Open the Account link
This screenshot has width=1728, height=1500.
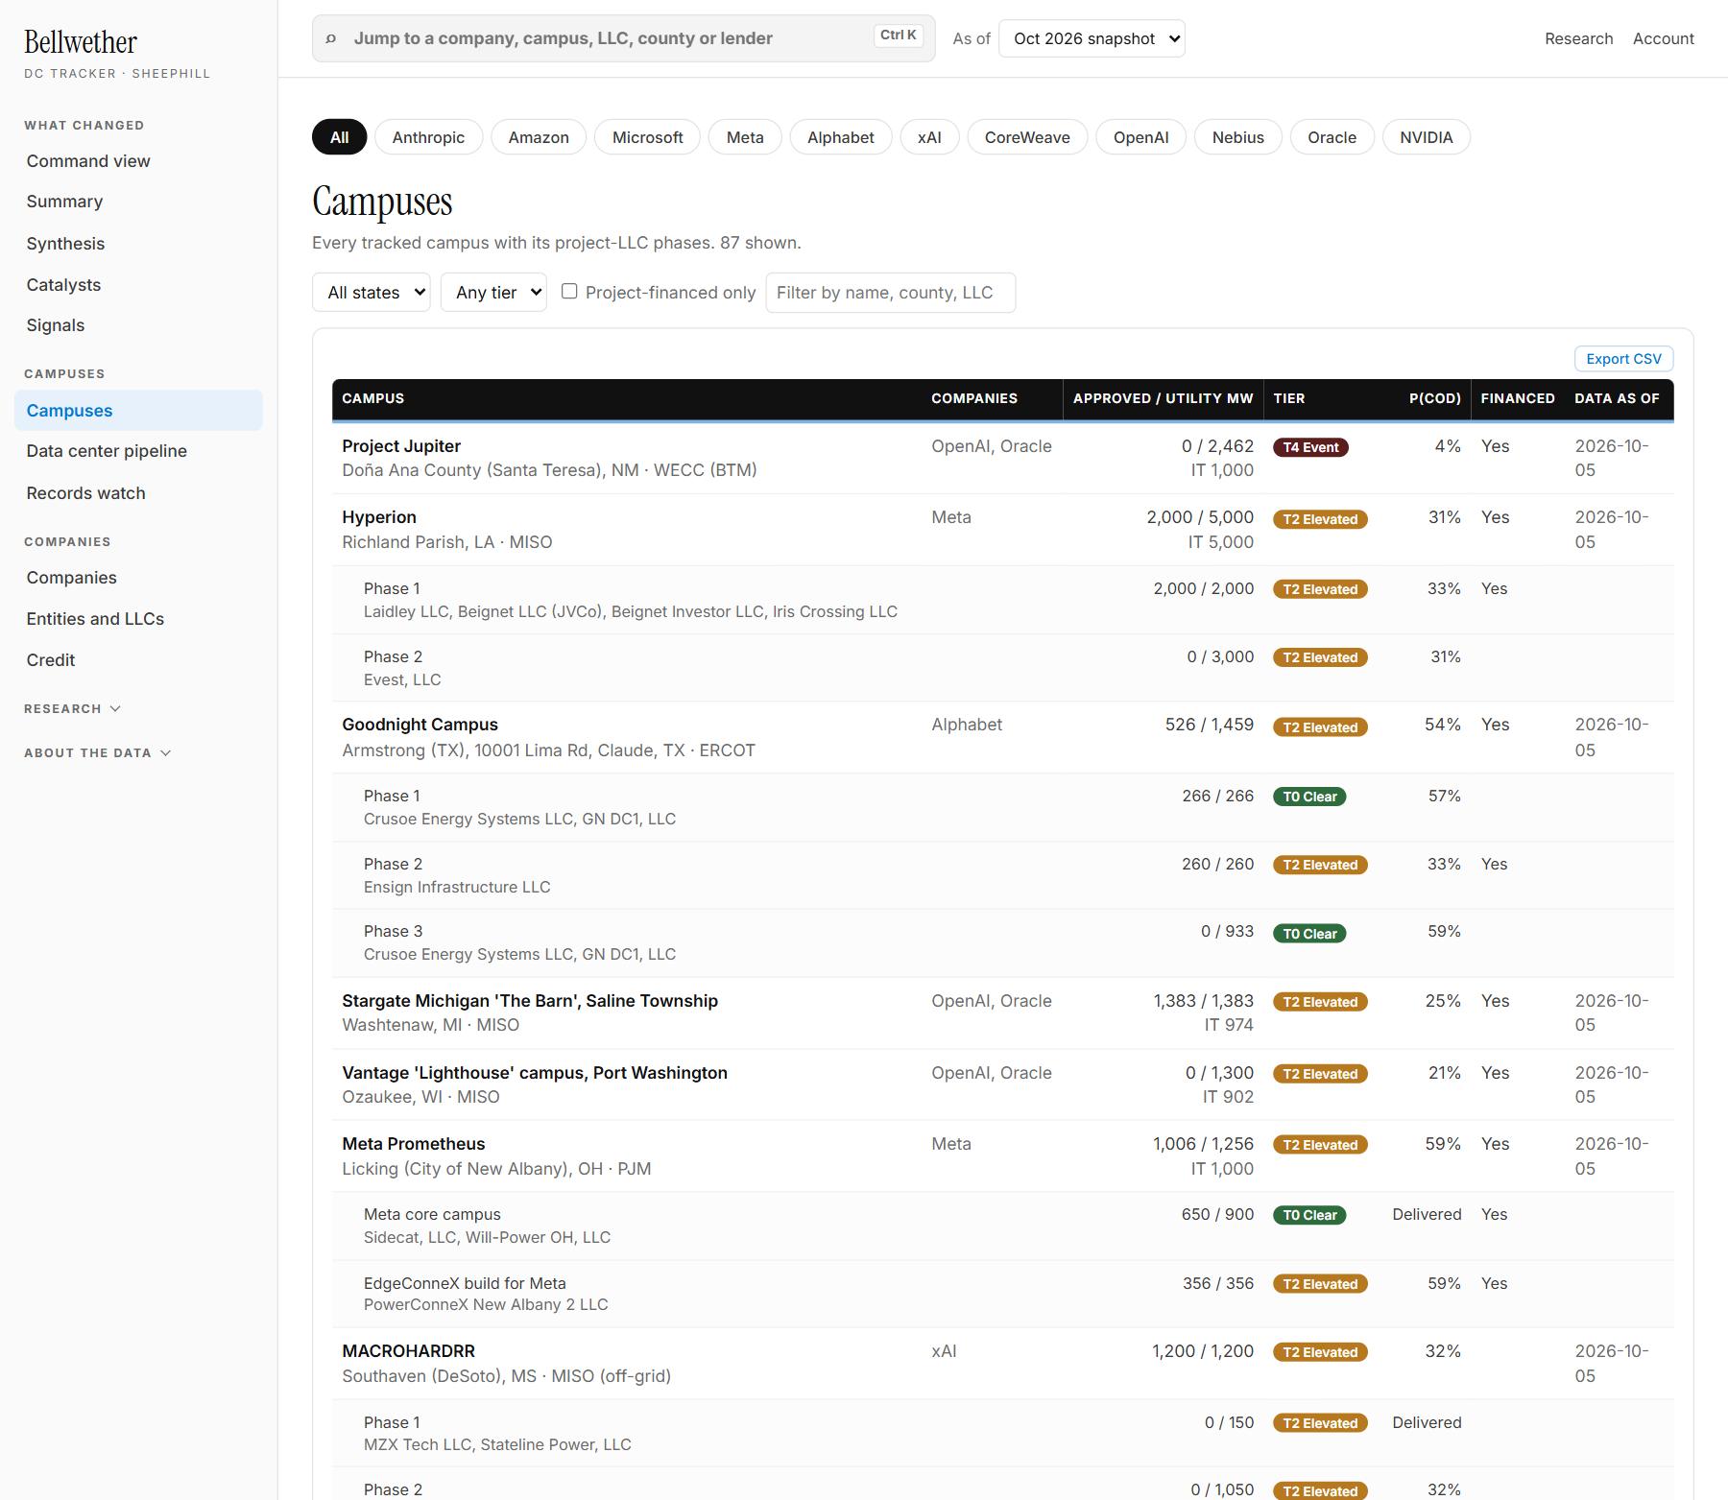pyautogui.click(x=1663, y=38)
